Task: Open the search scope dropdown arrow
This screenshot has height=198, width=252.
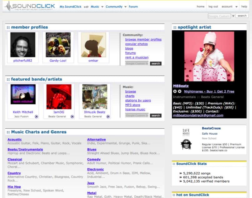Action: coord(233,16)
